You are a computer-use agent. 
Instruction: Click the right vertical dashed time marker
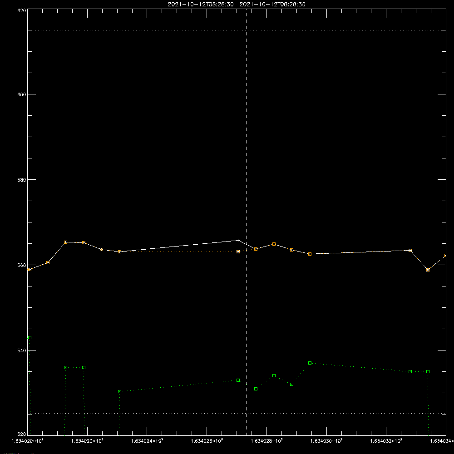247,222
